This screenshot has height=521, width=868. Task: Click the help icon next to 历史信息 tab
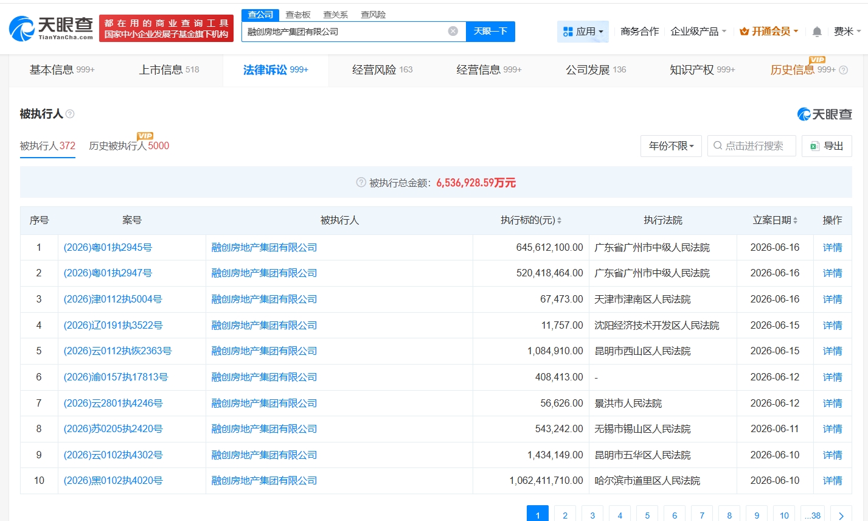pyautogui.click(x=843, y=70)
